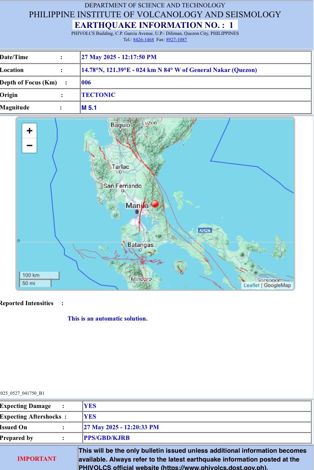Click bulletin code 025_0527_041750_B1
The width and height of the screenshot is (314, 470).
point(22,393)
